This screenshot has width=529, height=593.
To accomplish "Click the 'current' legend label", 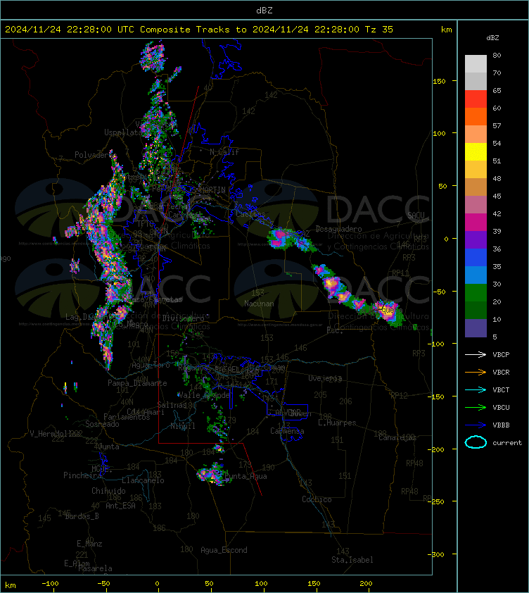I will click(507, 442).
